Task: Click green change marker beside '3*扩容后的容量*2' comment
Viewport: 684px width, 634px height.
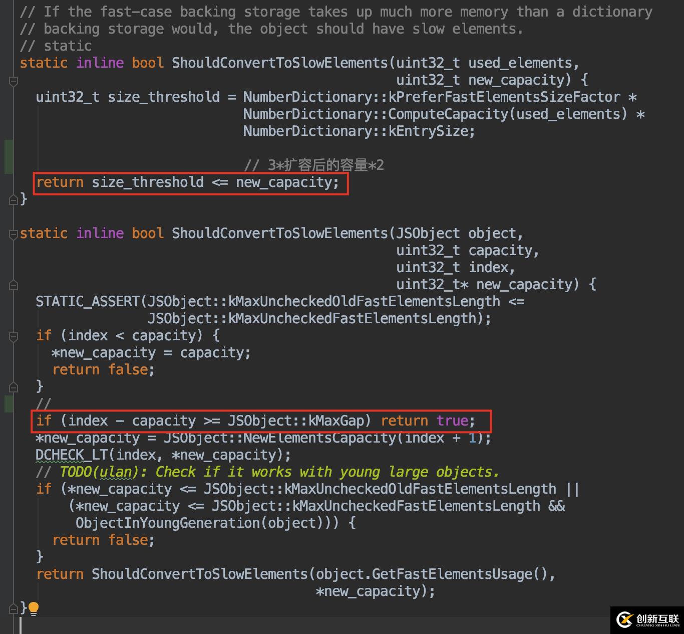Action: (x=9, y=157)
